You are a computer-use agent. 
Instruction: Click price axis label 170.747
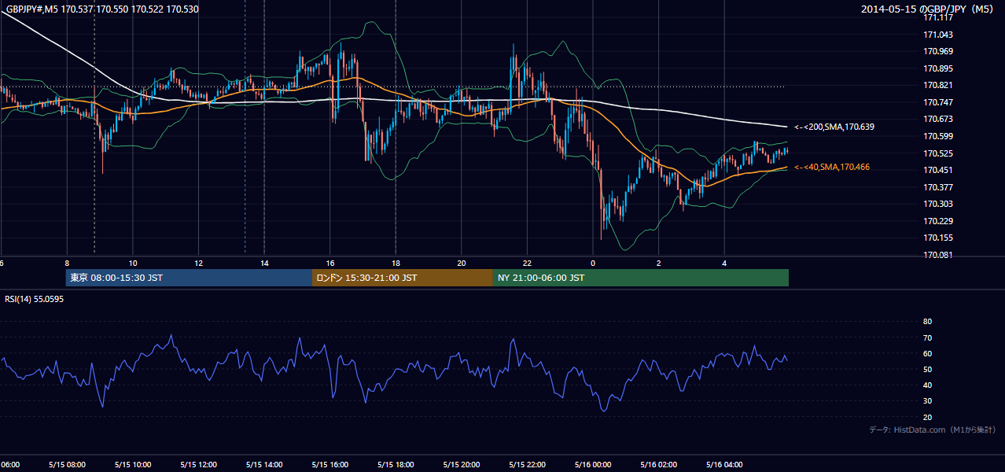pyautogui.click(x=938, y=102)
